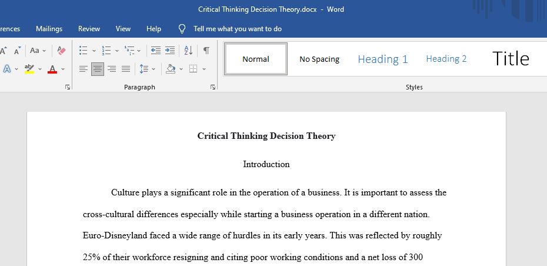Clear all formatting with the eraser icon
This screenshot has width=547, height=266.
click(61, 51)
